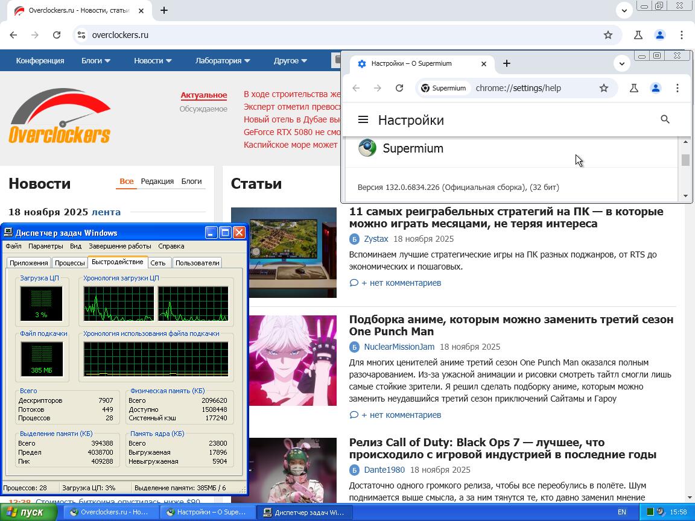Open the three-dot menu in Overclockers window
Screen dimensions: 695x521
point(682,35)
